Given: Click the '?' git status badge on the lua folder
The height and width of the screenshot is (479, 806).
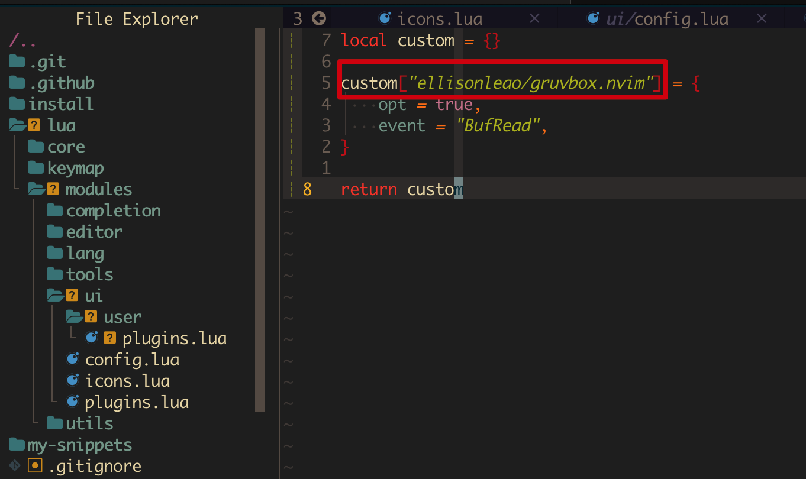Looking at the screenshot, I should [33, 125].
